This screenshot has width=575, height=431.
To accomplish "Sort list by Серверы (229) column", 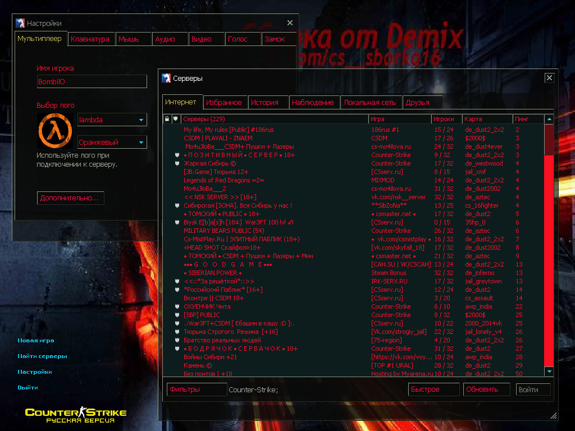I will pyautogui.click(x=275, y=119).
